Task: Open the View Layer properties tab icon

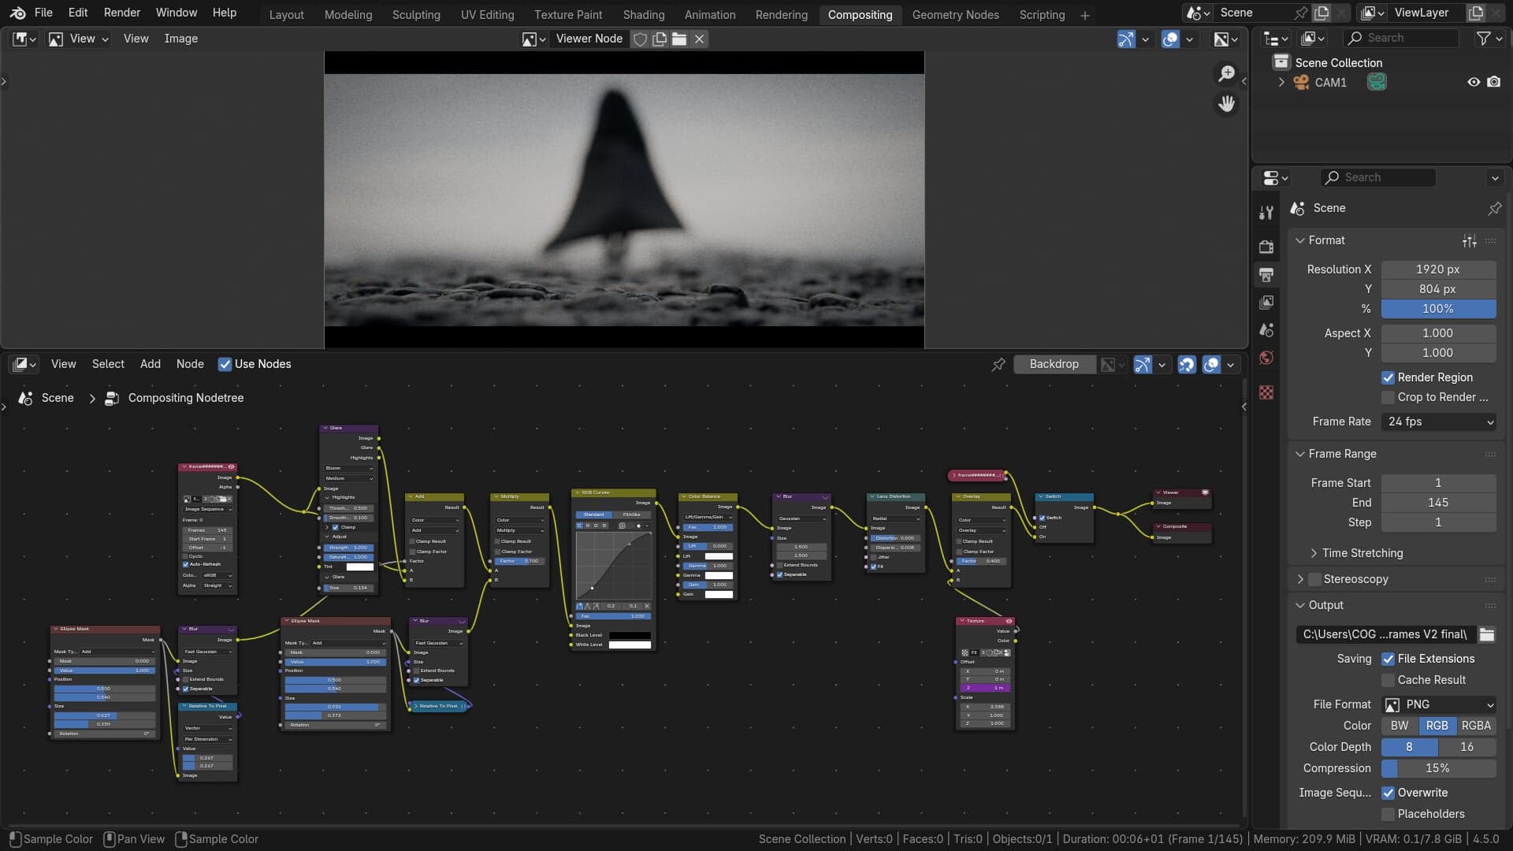Action: pos(1266,303)
